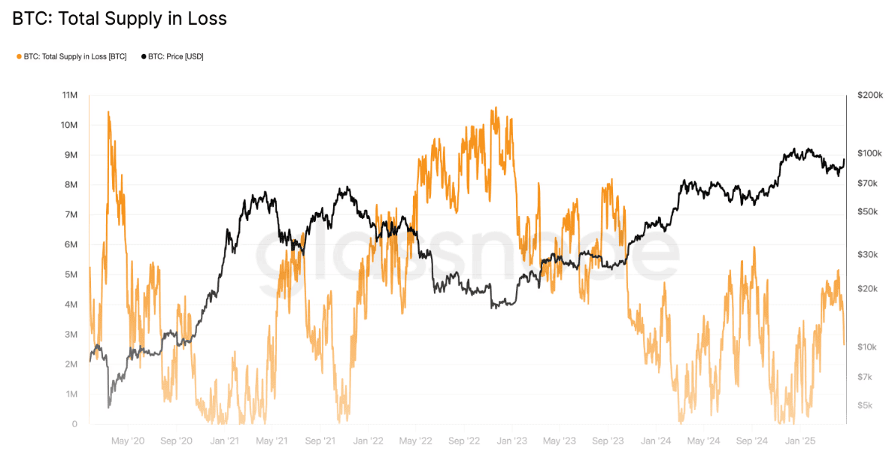Screen dimensions: 886x458
Task: Click the chart title 'BTC: Total Supply in Loss'
Action: 120,19
